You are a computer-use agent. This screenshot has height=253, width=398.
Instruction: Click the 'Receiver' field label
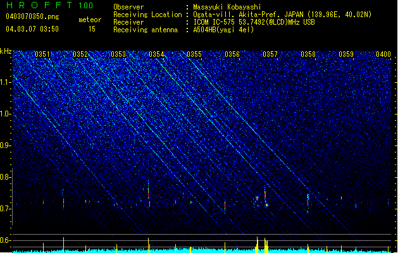[x=128, y=22]
